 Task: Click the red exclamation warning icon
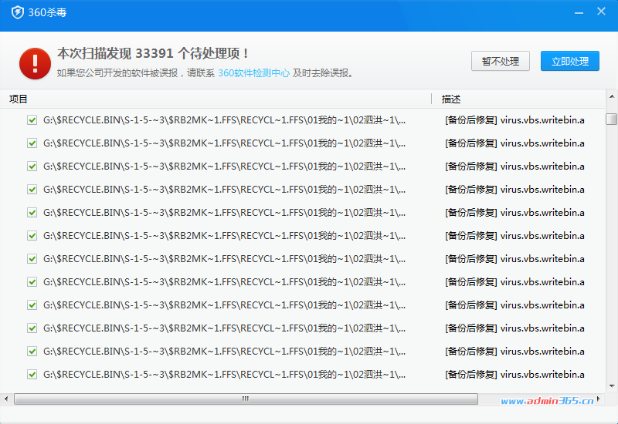[x=35, y=63]
